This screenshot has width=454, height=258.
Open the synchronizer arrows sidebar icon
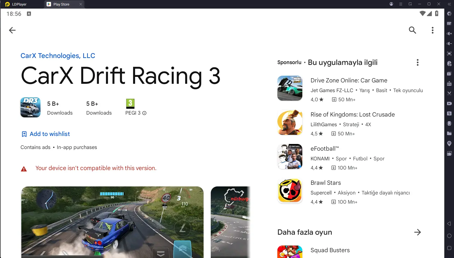click(x=449, y=113)
